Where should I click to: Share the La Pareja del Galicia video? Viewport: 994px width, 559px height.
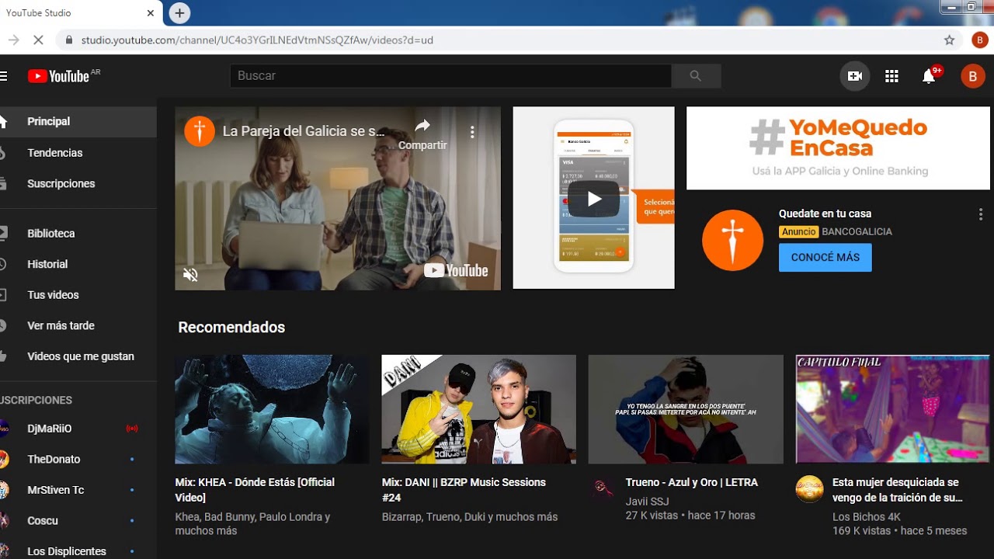(x=422, y=134)
